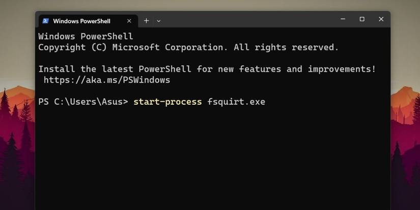Screen dimensions: 420x210
Task: Click the desktop wallpaper right of window
Action: coord(405,127)
